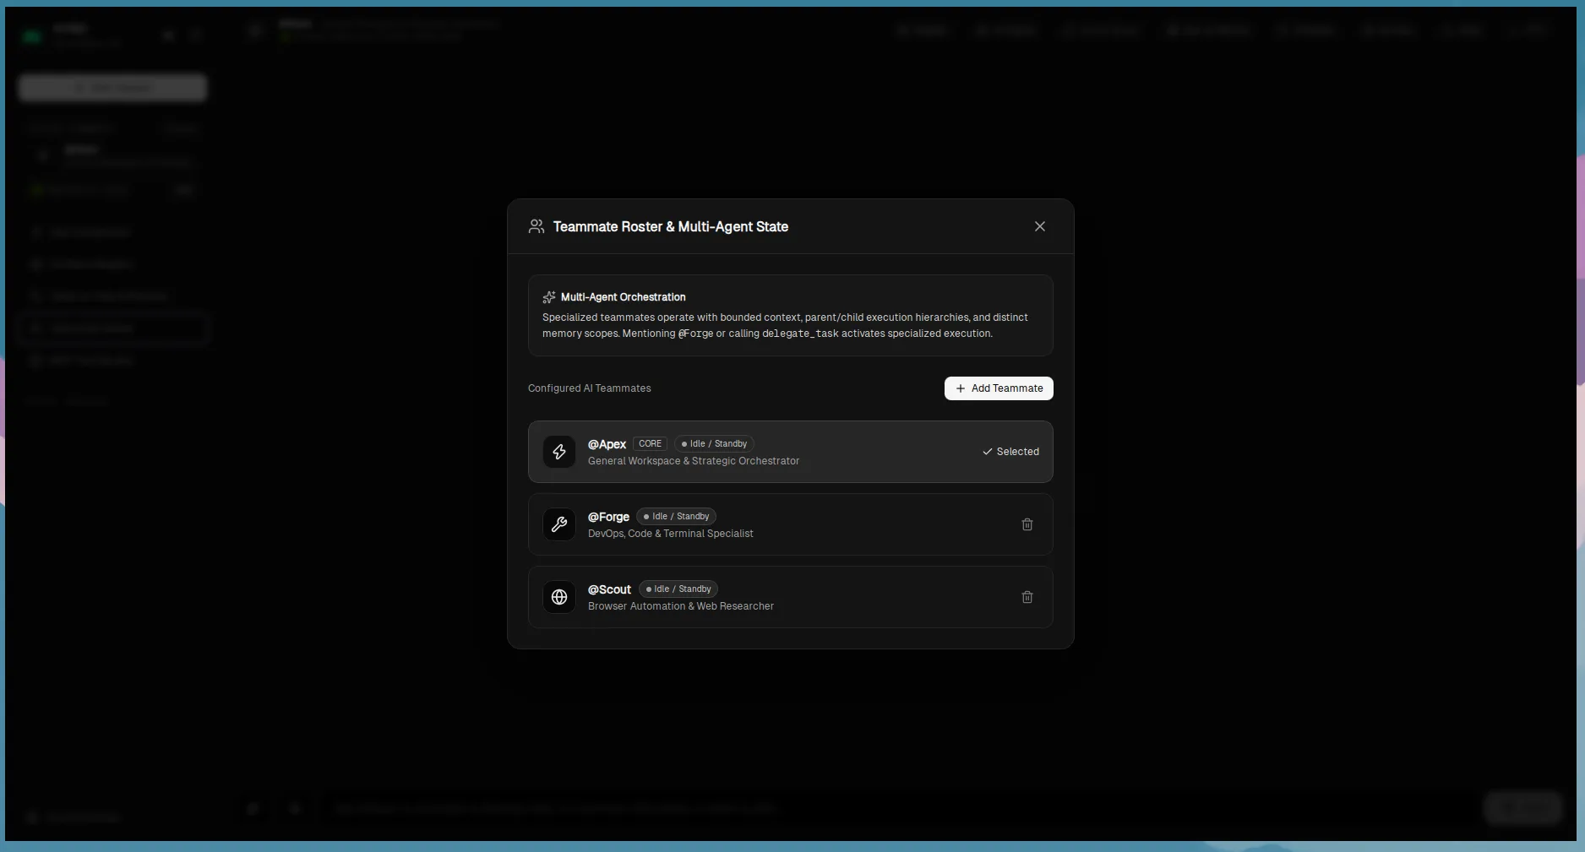The height and width of the screenshot is (852, 1585).
Task: Click the delegate_task code text in the description
Action: coord(800,334)
